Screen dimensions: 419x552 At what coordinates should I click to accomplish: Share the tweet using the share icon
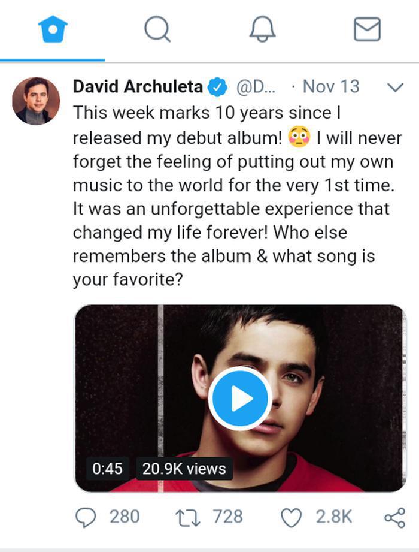tap(394, 517)
